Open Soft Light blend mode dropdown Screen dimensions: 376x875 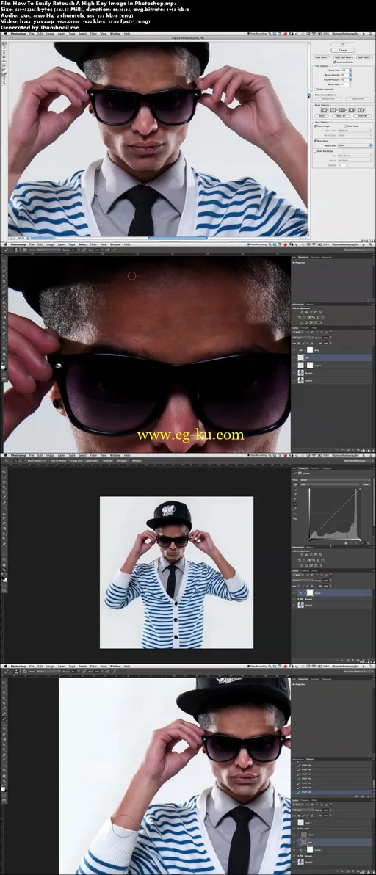[x=303, y=338]
